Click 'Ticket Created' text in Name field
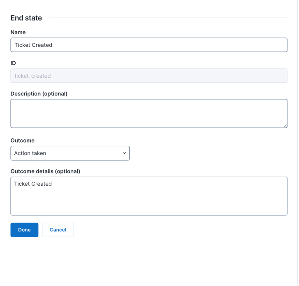 pyautogui.click(x=33, y=45)
